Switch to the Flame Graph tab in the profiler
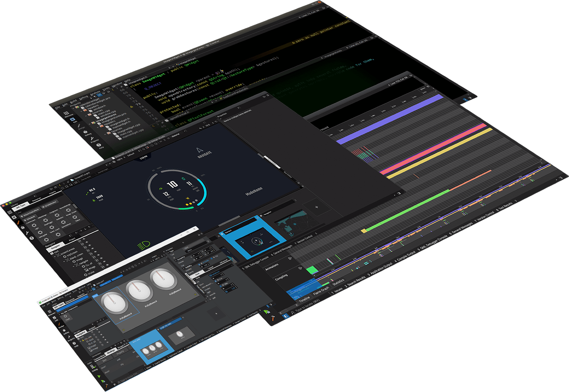Image resolution: width=569 pixels, height=392 pixels. coord(321,291)
